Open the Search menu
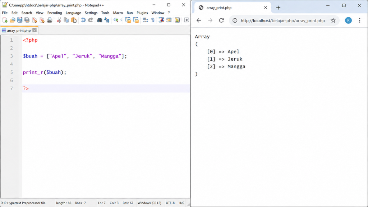Screen dimensions: 368x207 (x=27, y=13)
